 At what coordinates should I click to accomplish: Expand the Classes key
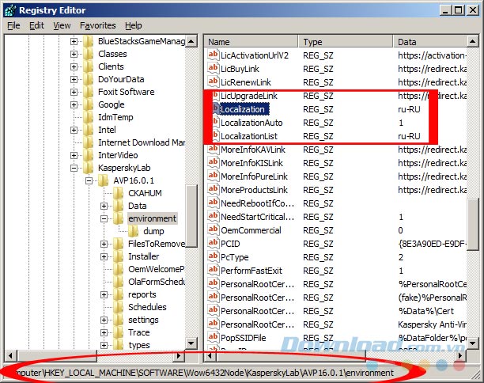(x=74, y=54)
